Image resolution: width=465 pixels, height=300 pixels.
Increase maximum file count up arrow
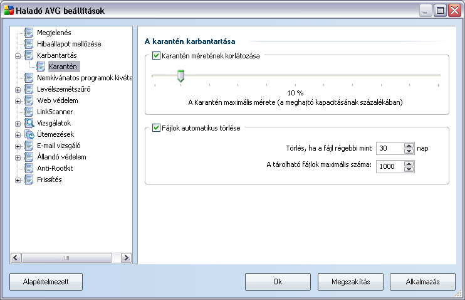coord(409,164)
